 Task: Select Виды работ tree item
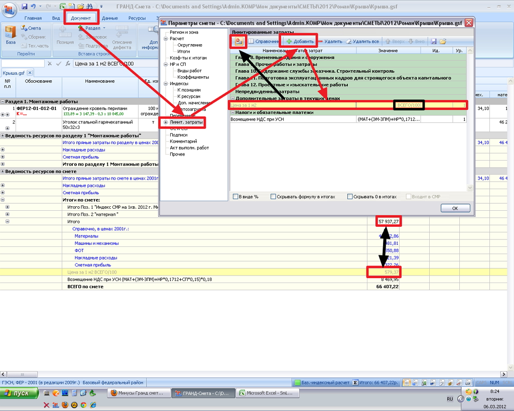click(x=189, y=71)
